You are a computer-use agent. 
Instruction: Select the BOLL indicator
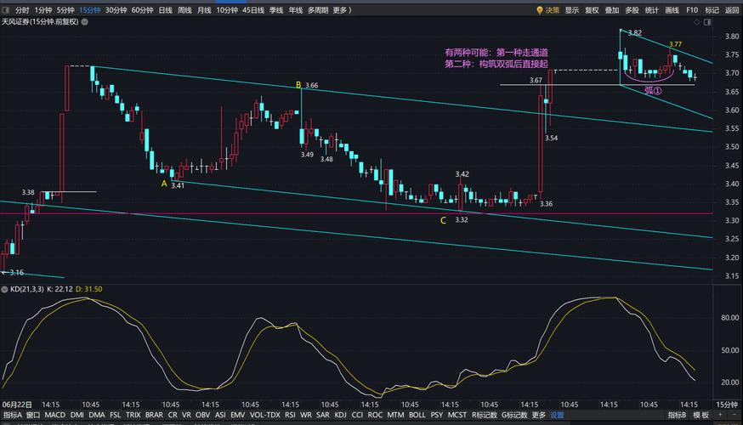coord(417,415)
